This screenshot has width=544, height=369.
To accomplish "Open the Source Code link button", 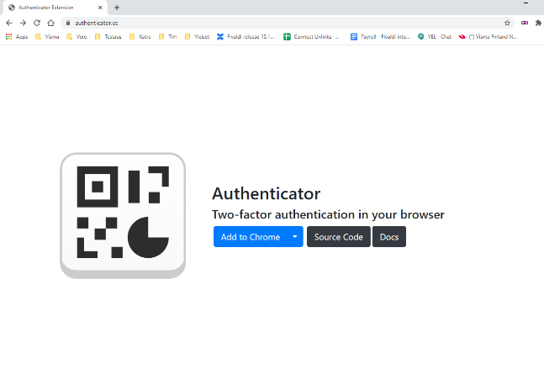I will tap(339, 237).
